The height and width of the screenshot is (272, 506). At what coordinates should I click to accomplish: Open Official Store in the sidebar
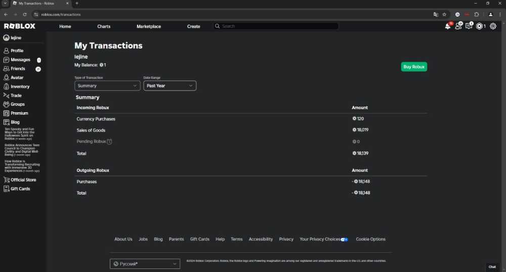(x=23, y=180)
